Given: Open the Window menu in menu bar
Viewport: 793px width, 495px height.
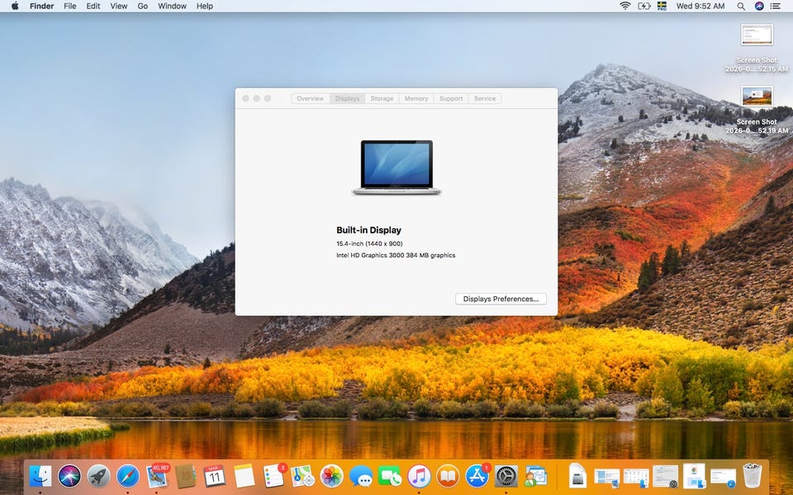Looking at the screenshot, I should coord(172,6).
